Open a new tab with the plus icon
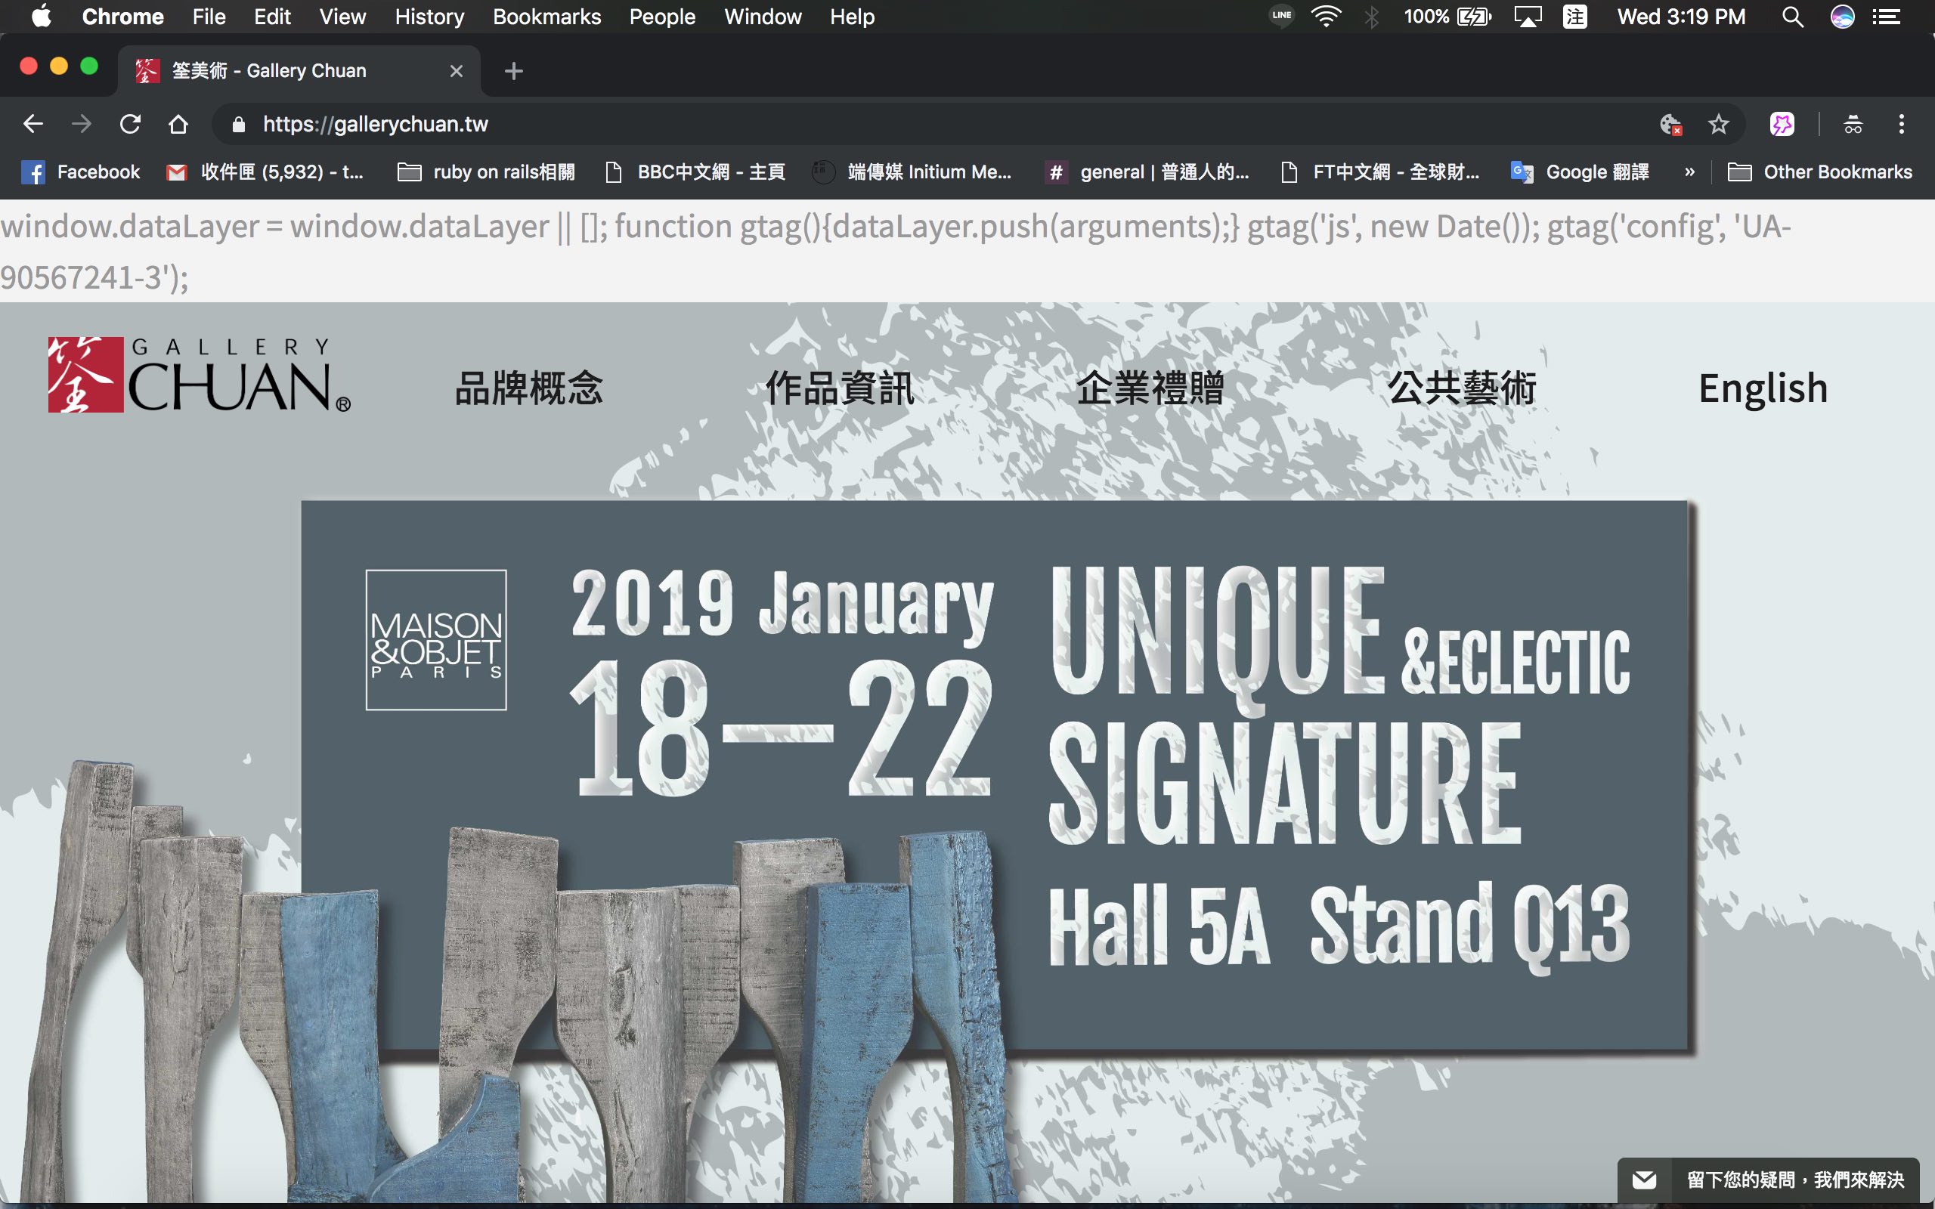The width and height of the screenshot is (1935, 1209). click(514, 71)
